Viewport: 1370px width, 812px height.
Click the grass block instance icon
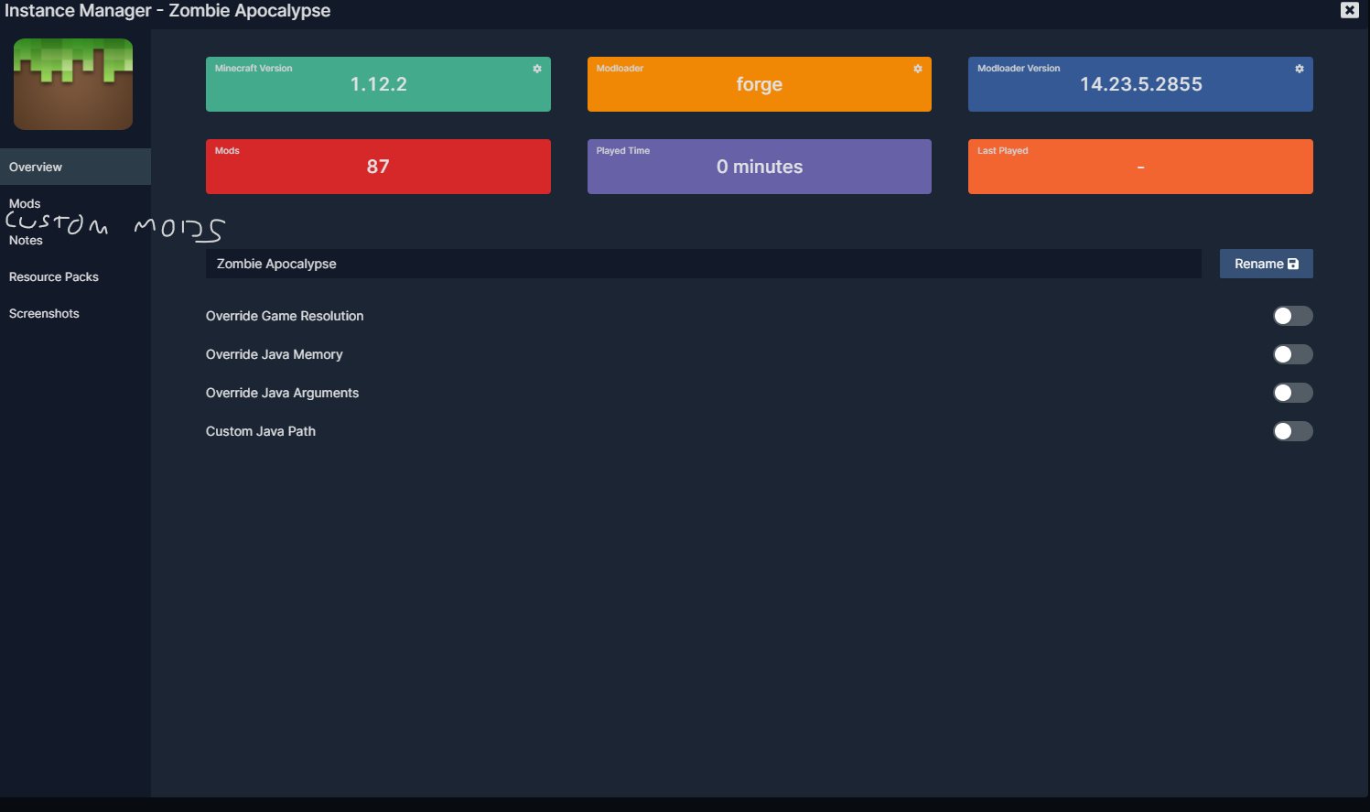coord(72,83)
